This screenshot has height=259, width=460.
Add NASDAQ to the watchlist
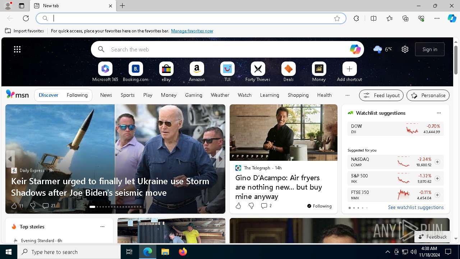pyautogui.click(x=437, y=162)
